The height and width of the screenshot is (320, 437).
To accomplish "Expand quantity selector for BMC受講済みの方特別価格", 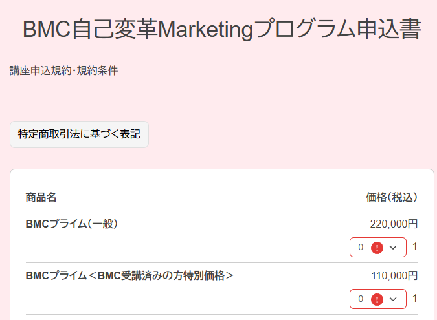I will click(378, 299).
